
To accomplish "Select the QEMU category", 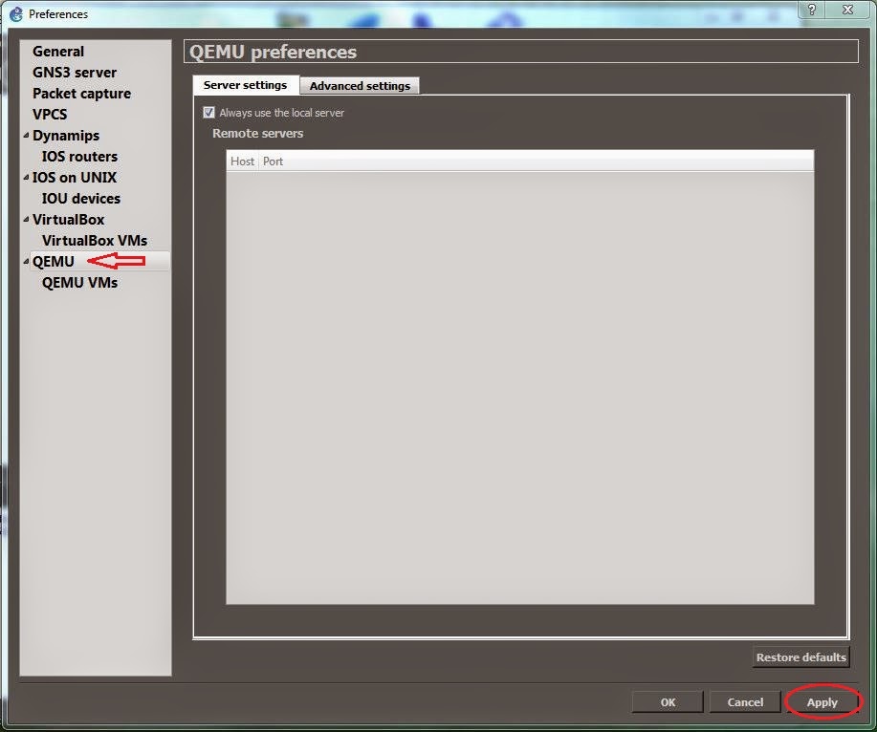I will click(54, 262).
